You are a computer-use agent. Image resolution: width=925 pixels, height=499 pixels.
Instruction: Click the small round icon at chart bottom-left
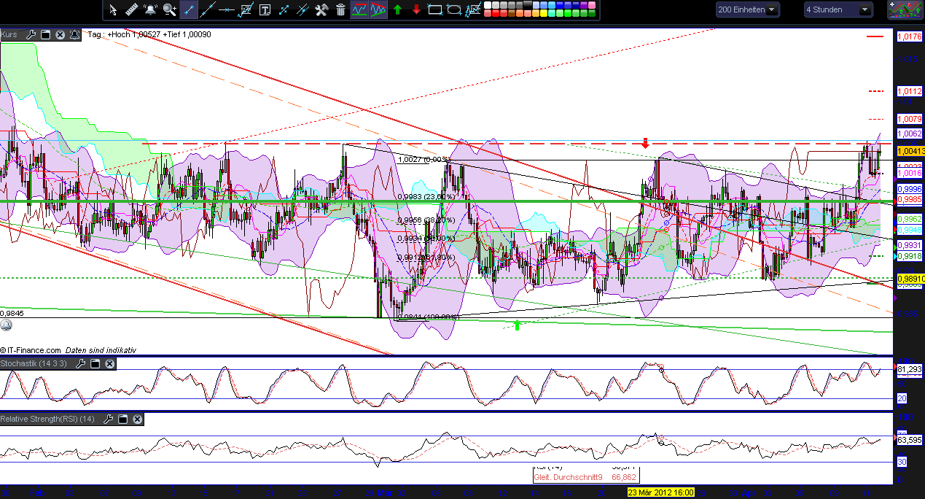[x=6, y=325]
